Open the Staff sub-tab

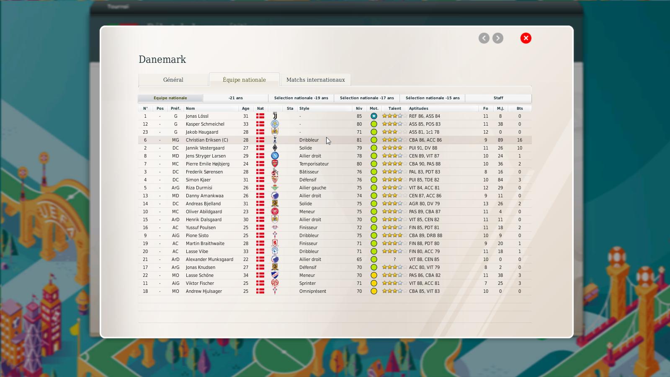pos(498,98)
